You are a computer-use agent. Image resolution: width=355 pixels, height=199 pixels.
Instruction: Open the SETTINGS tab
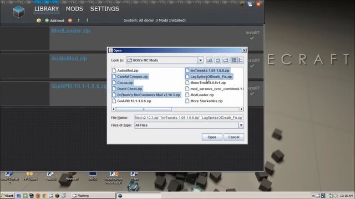(105, 9)
